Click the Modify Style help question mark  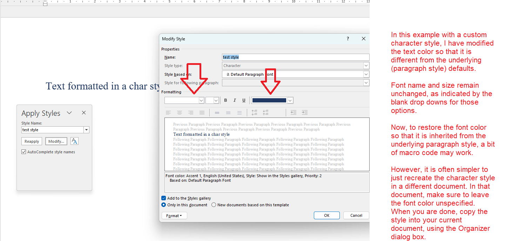348,39
